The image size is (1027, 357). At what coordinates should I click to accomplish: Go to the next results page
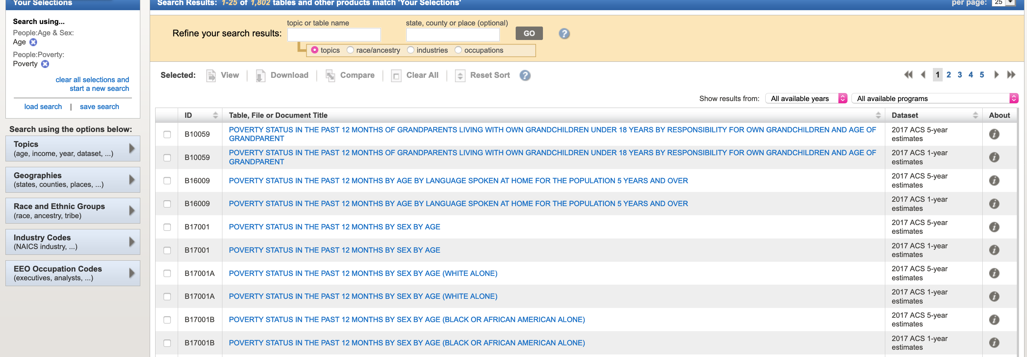[996, 75]
